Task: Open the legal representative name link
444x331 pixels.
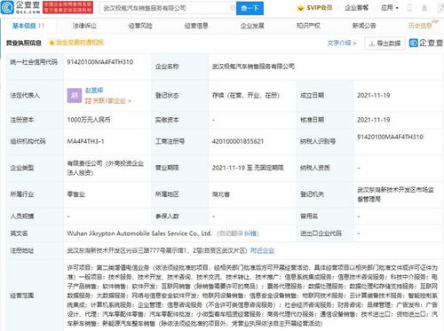Action: tap(94, 90)
